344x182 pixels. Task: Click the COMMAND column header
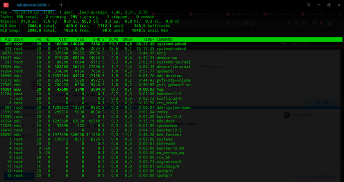(x=165, y=39)
